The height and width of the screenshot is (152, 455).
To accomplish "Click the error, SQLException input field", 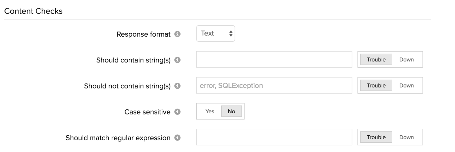I will click(274, 85).
